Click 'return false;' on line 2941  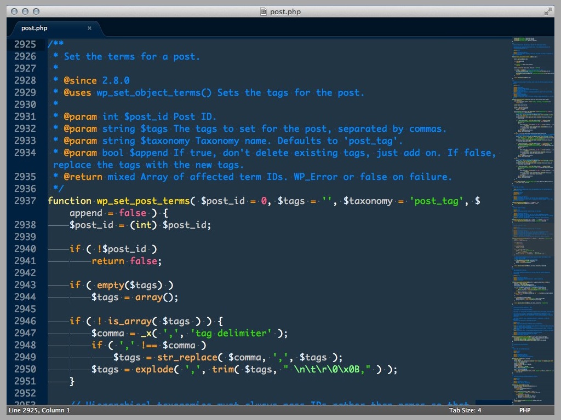(x=127, y=261)
